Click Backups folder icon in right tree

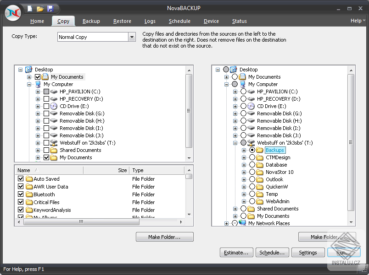tap(260, 150)
